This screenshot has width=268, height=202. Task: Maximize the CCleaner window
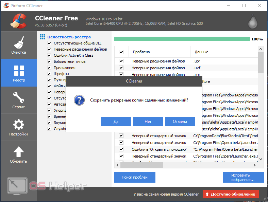click(244, 5)
